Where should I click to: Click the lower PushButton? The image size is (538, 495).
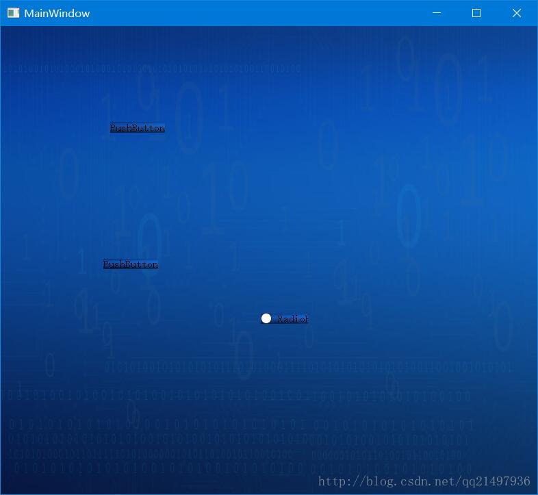tap(130, 264)
